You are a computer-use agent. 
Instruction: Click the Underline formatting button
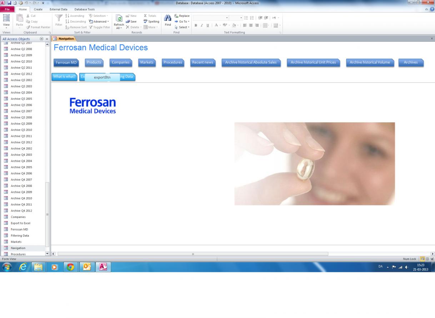pyautogui.click(x=207, y=25)
